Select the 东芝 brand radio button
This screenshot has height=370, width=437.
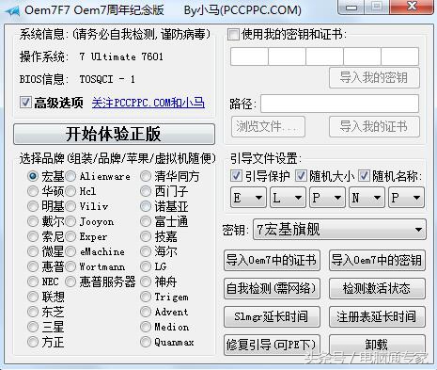point(33,312)
